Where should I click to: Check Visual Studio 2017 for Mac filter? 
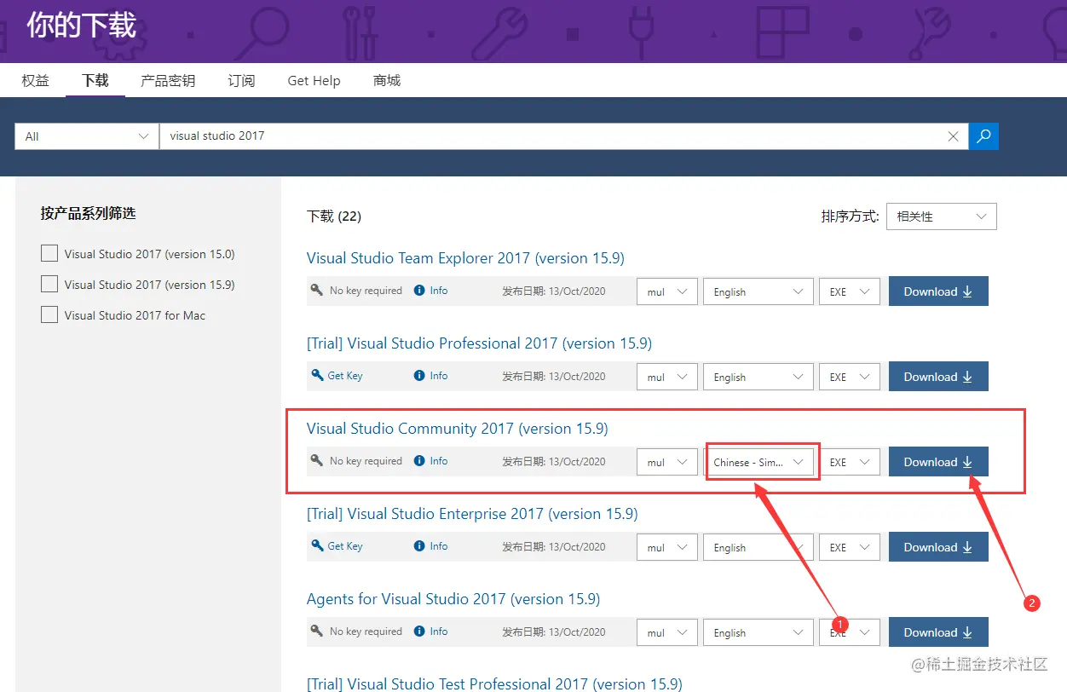[x=49, y=314]
